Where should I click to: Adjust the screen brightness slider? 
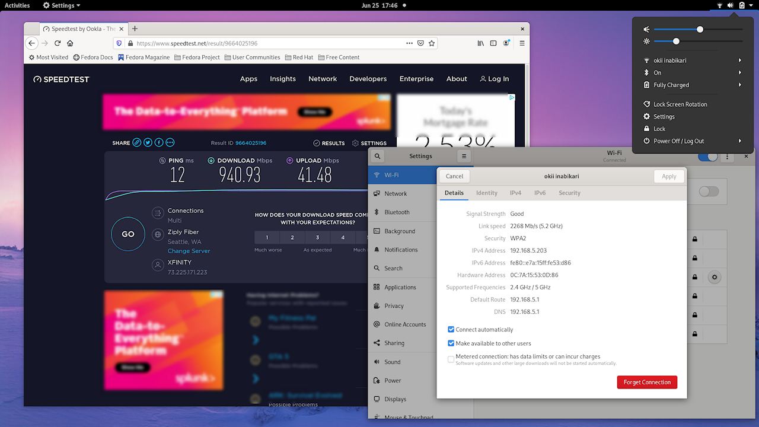(699, 42)
